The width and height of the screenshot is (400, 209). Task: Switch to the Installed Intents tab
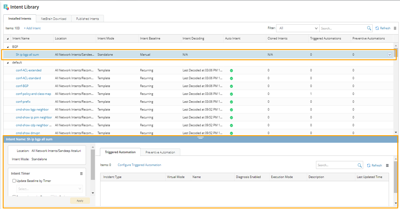click(20, 18)
